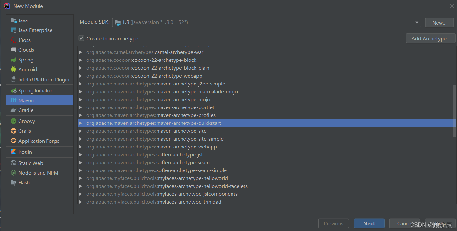The image size is (457, 231).
Task: Click the Node.js and NPM icon
Action: coord(14,173)
